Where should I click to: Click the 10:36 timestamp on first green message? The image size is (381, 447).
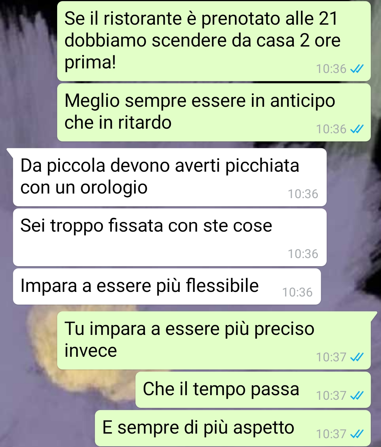click(x=331, y=69)
